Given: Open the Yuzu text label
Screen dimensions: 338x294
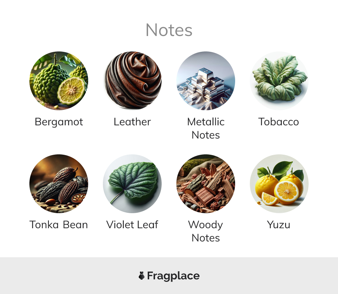Looking at the screenshot, I should tap(278, 225).
